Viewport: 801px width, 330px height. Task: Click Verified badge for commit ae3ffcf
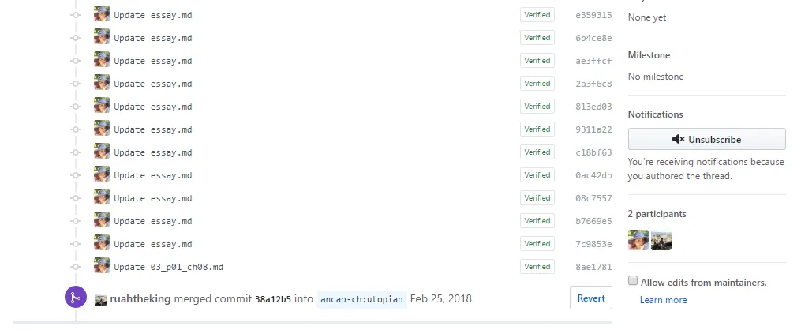coord(537,60)
